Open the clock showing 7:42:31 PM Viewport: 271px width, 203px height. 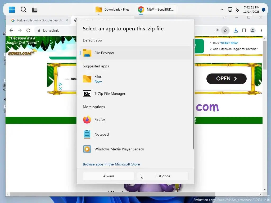pyautogui.click(x=251, y=10)
